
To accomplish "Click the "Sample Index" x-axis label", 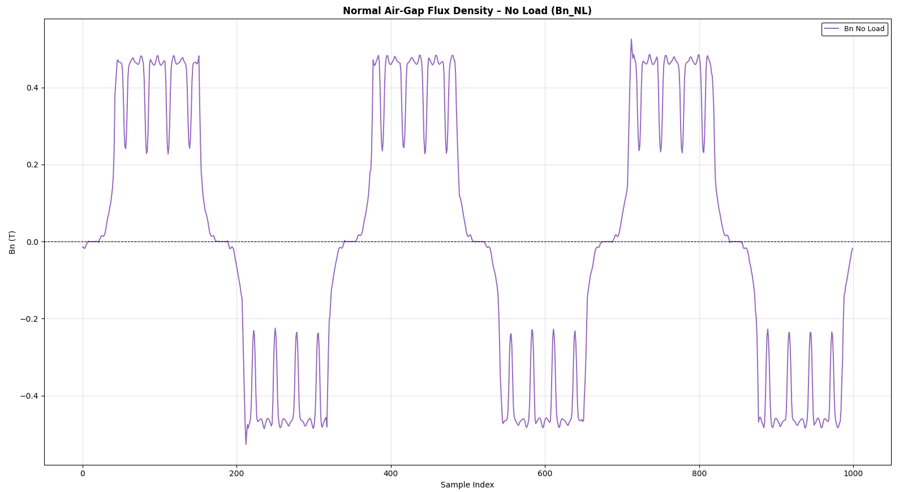I will click(467, 485).
